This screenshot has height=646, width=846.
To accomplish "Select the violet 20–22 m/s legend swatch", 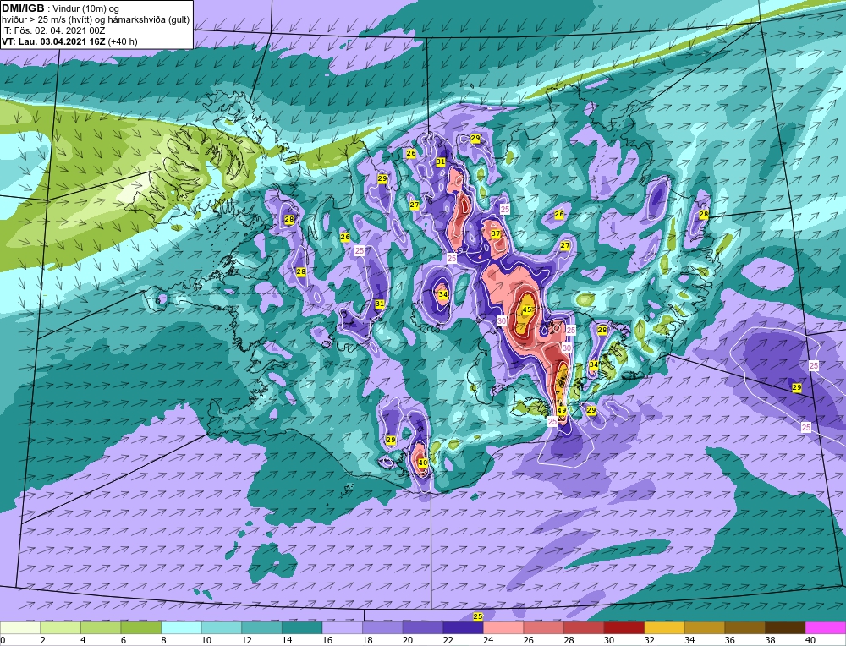I will click(x=423, y=628).
